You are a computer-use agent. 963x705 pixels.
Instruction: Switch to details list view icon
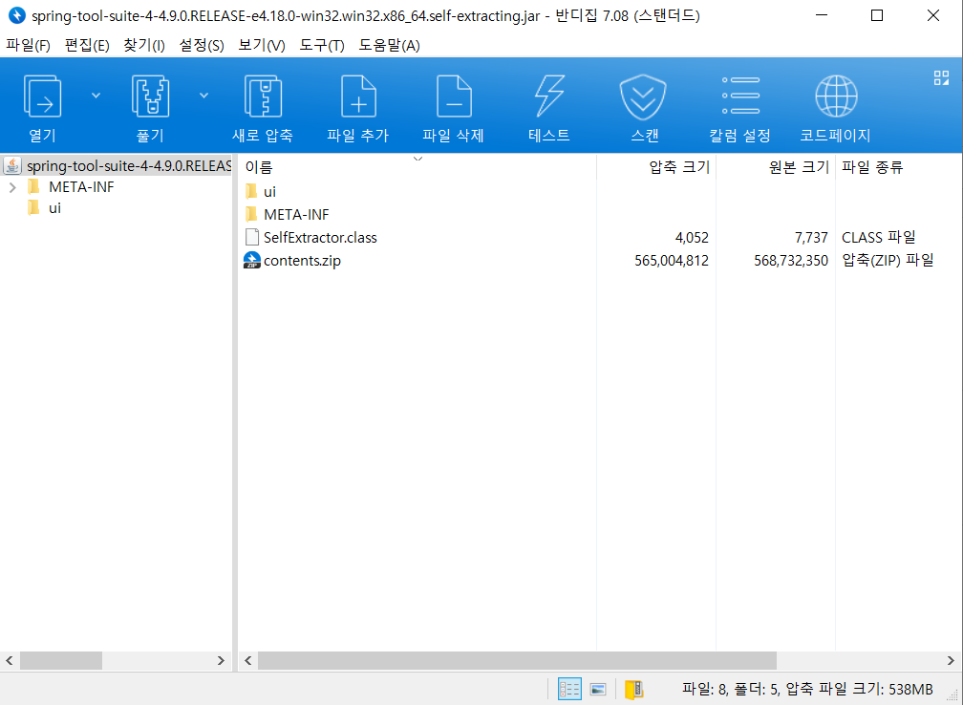pos(569,689)
